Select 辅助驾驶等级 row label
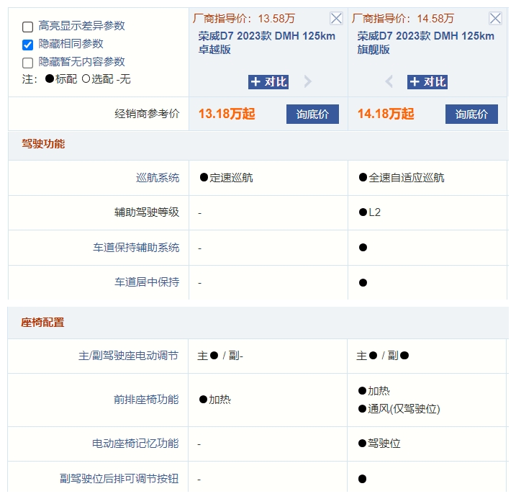This screenshot has width=516, height=499. pyautogui.click(x=147, y=212)
